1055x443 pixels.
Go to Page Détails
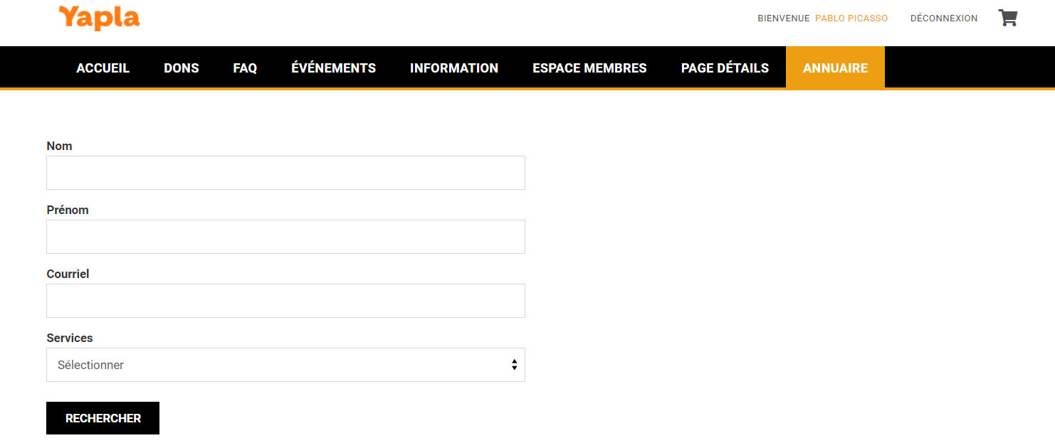(x=725, y=68)
